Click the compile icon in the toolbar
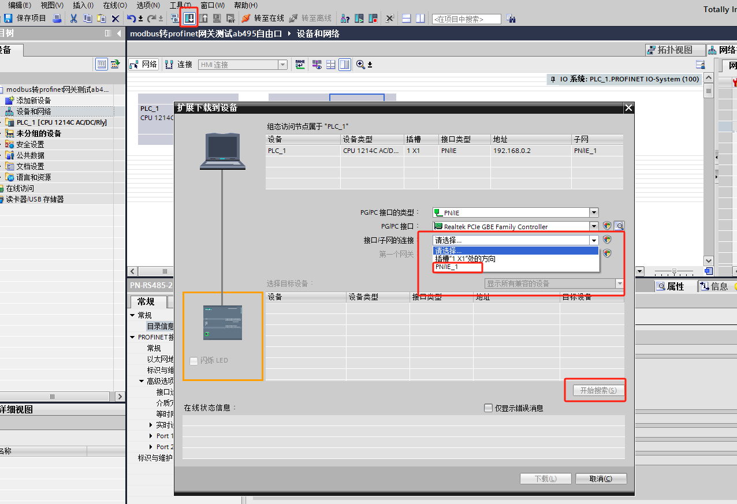 [175, 18]
